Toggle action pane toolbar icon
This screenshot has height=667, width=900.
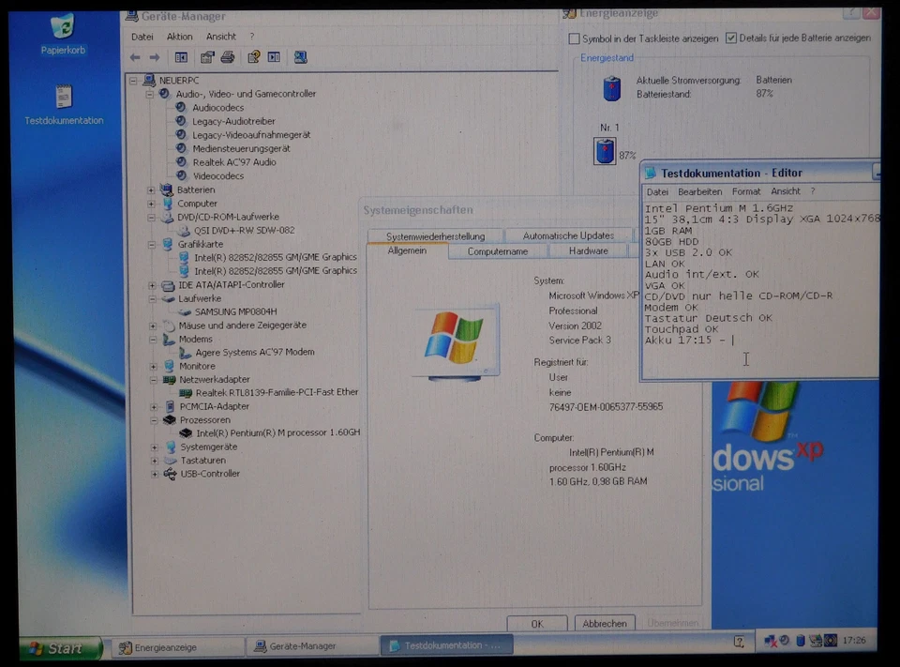pyautogui.click(x=274, y=57)
